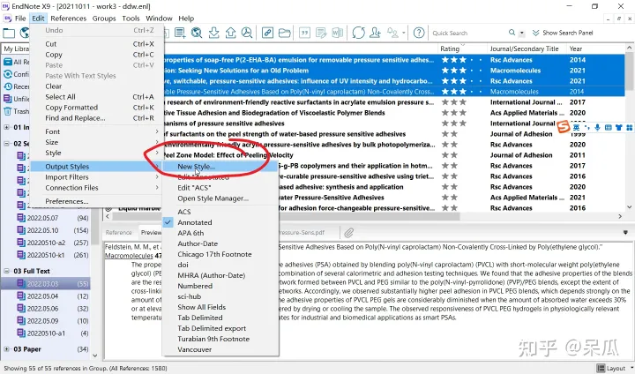Open the References menu
This screenshot has width=635, height=374.
(x=69, y=19)
